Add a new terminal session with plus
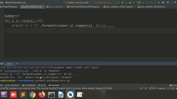Image resolution: width=177 pixels, height=99 pixels. point(17,64)
